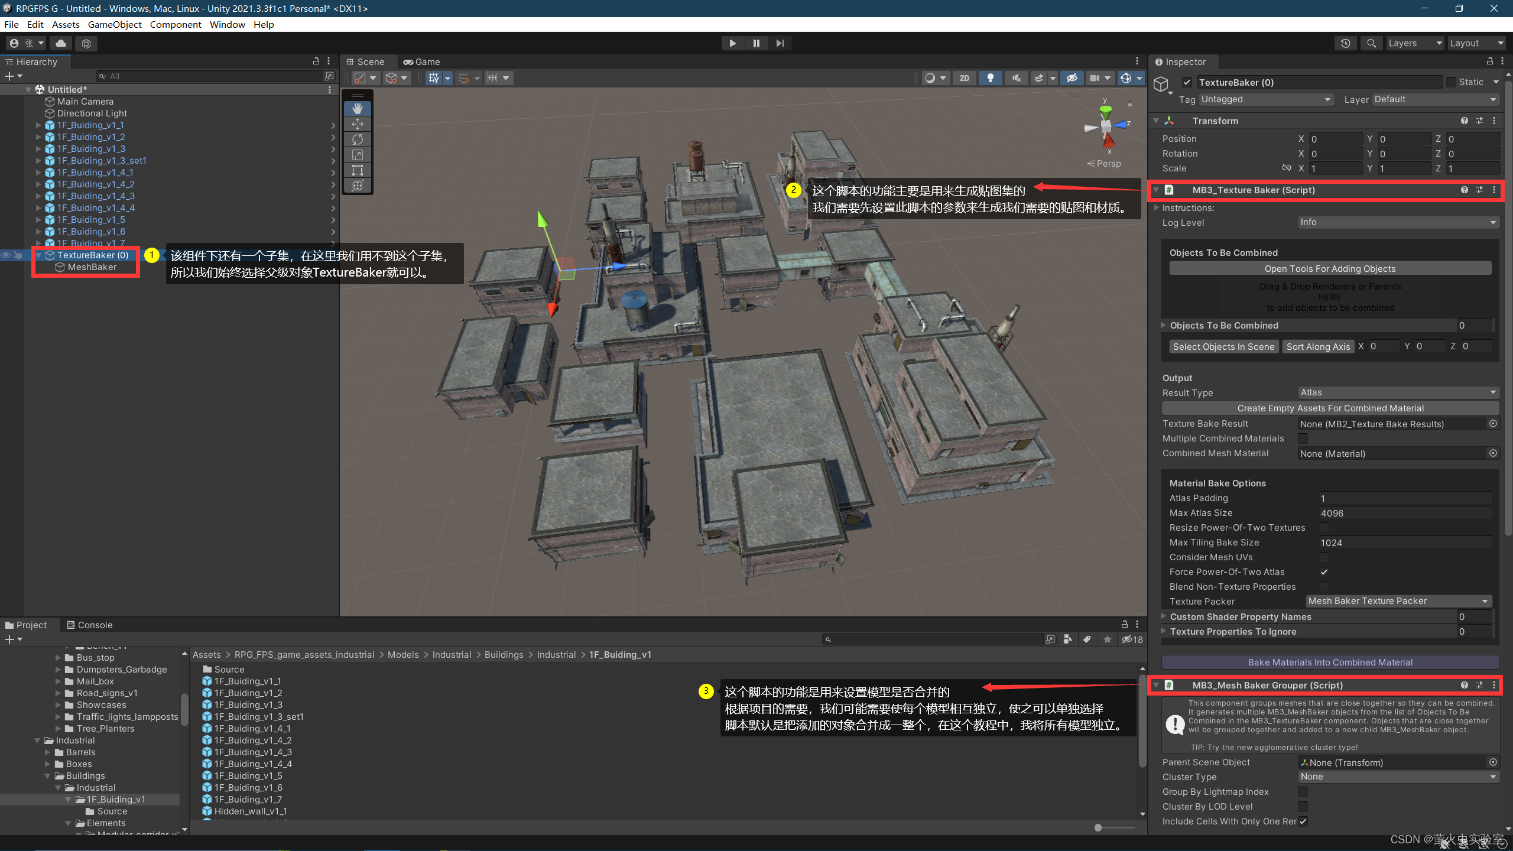Select the Hand view tool in Scene

[358, 108]
